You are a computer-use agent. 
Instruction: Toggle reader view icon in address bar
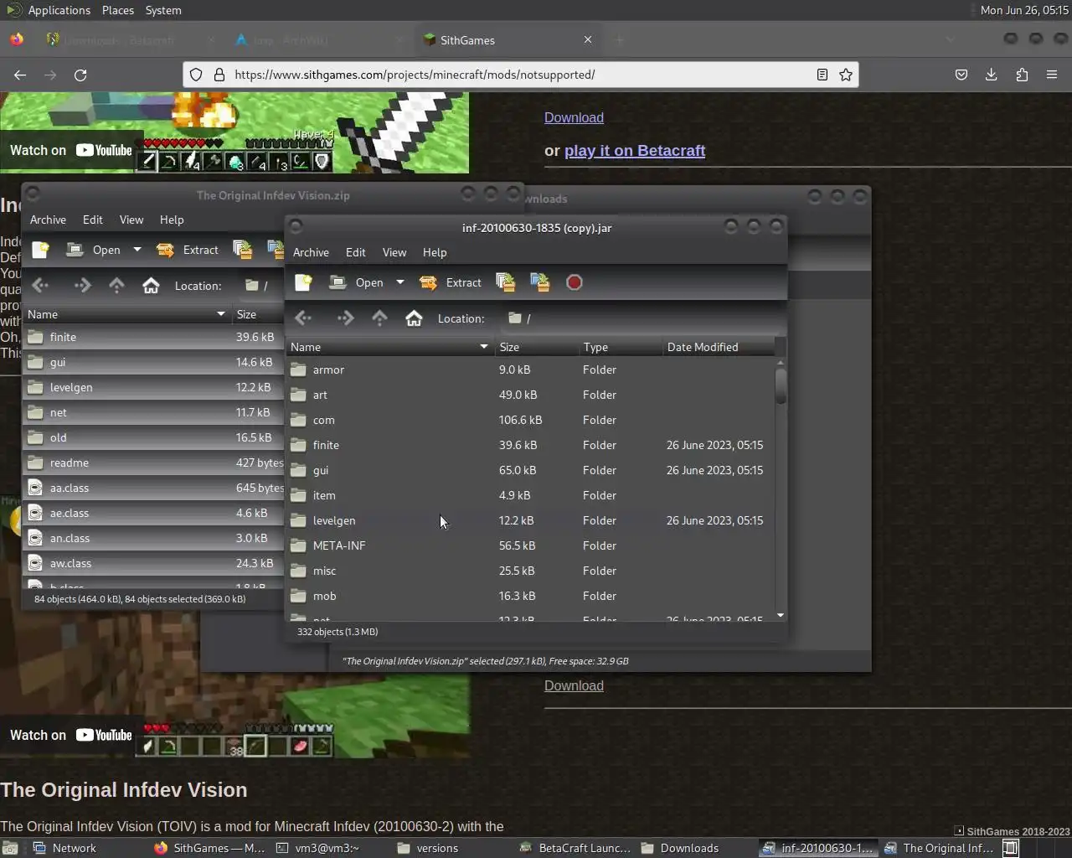[822, 75]
